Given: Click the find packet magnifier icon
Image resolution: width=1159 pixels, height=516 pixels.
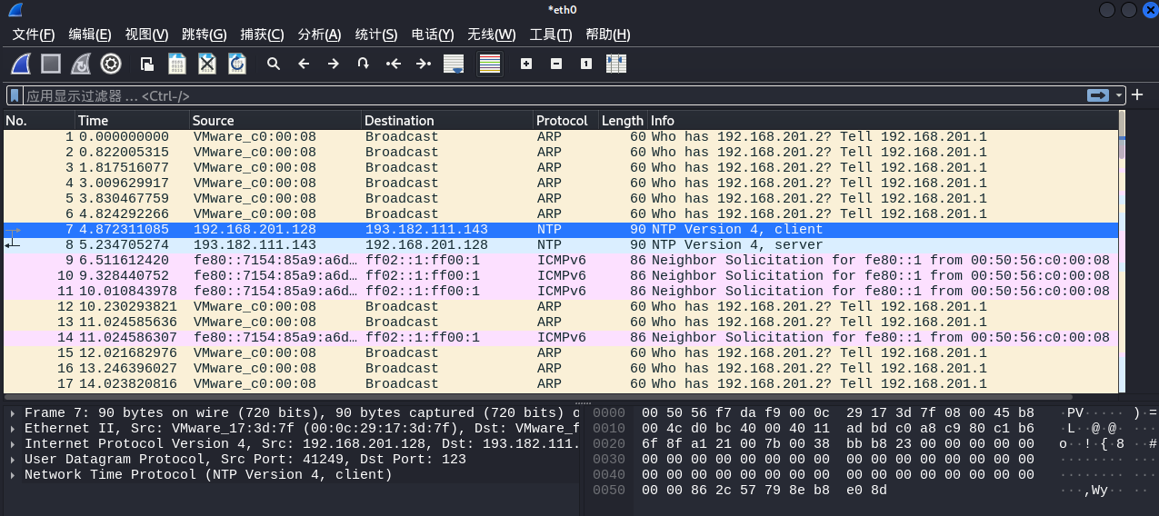Looking at the screenshot, I should pos(273,64).
